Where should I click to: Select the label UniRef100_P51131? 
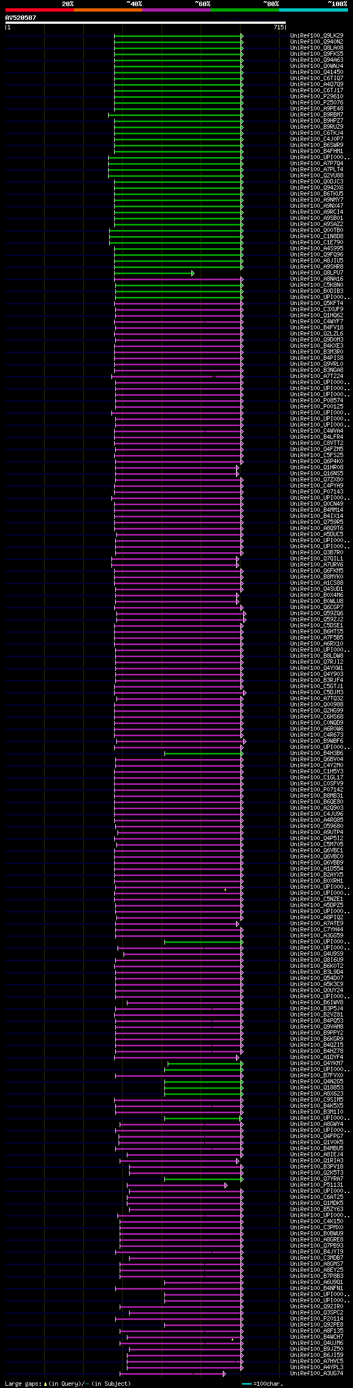(x=317, y=1185)
